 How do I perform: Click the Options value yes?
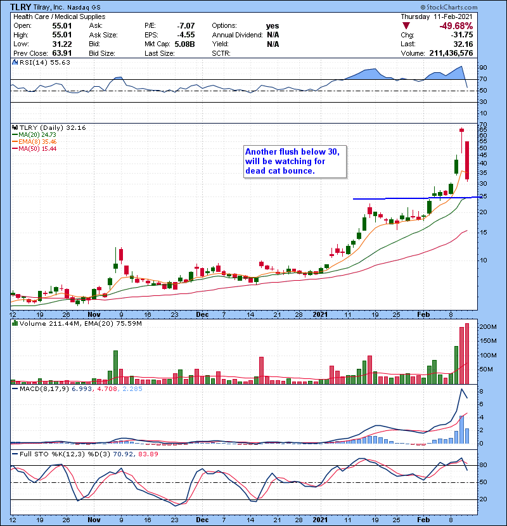point(273,26)
